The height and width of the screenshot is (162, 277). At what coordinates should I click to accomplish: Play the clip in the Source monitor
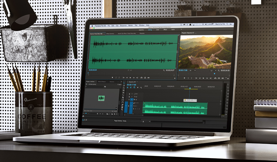coord(130,78)
